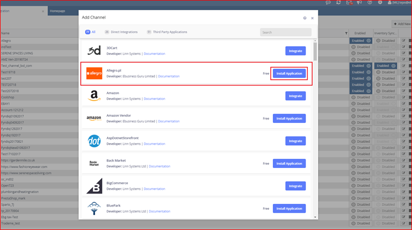The height and width of the screenshot is (230, 412).
Task: Open the user account menu in header
Action: click(x=397, y=3)
